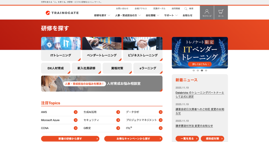Click 詳しくはこちら button on banner
The image size is (269, 142).
point(200,64)
